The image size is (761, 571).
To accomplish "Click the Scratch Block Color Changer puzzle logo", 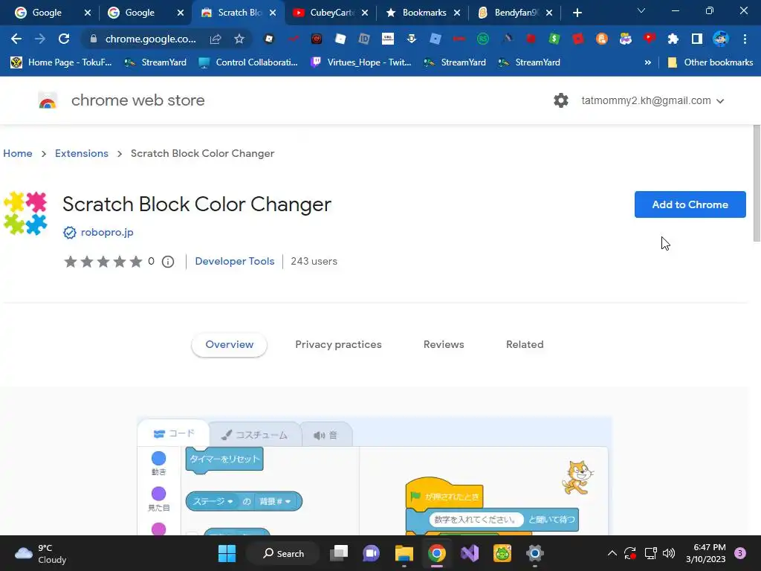I will 25,213.
